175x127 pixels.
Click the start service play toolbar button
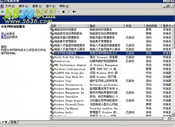tap(58, 12)
